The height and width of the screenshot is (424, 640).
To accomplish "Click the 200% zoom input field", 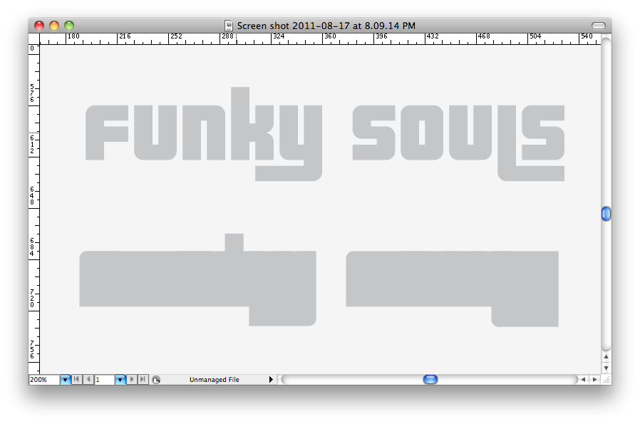I will (x=44, y=380).
